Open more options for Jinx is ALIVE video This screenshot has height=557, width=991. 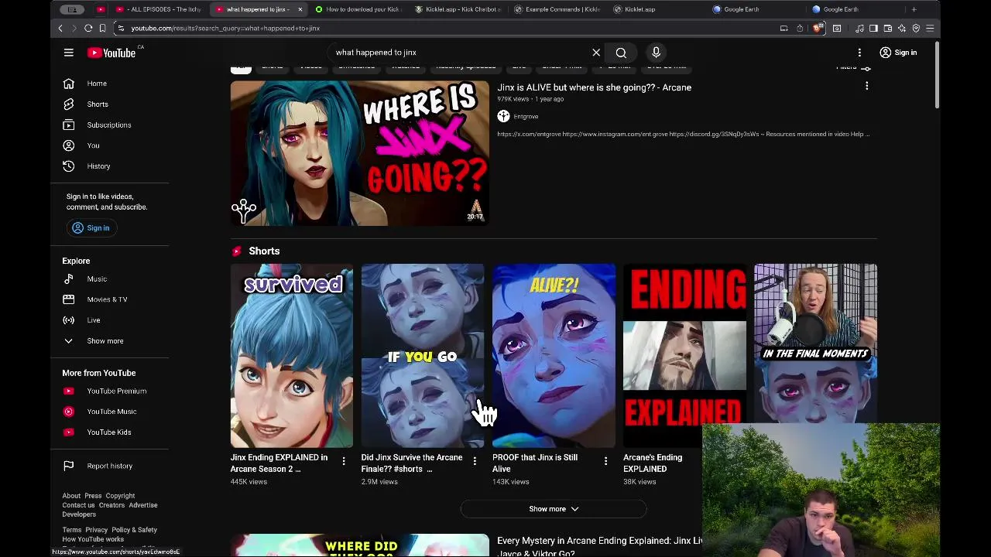click(866, 87)
